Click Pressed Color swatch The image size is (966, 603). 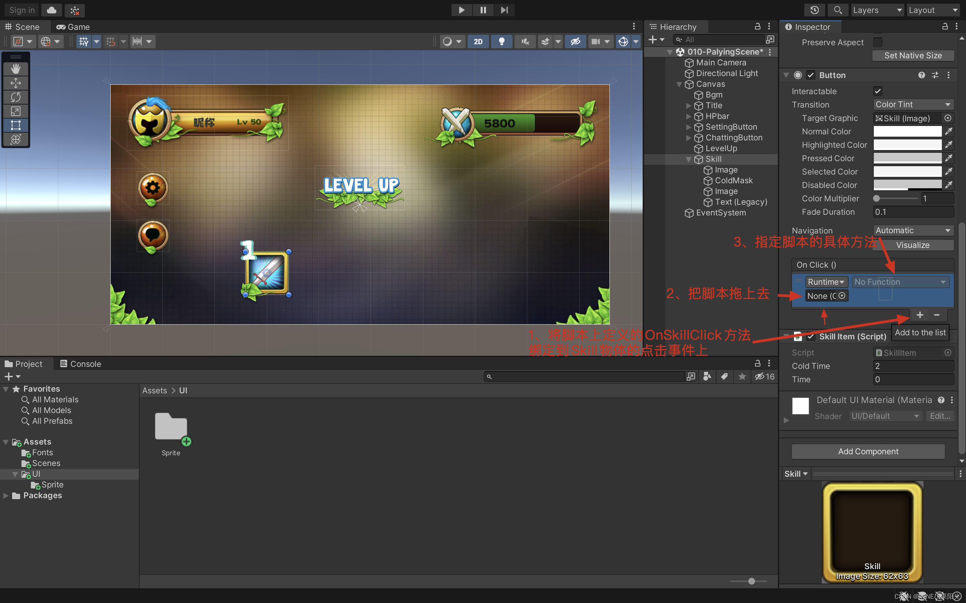907,158
